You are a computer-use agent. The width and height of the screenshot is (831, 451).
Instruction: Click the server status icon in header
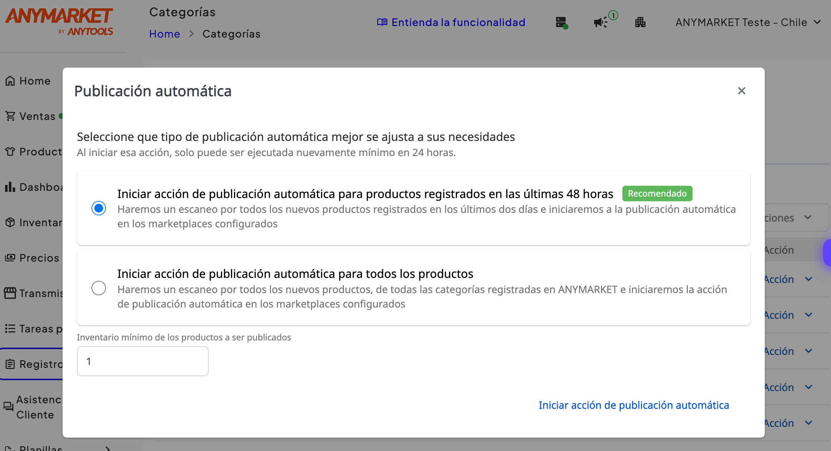tap(561, 22)
